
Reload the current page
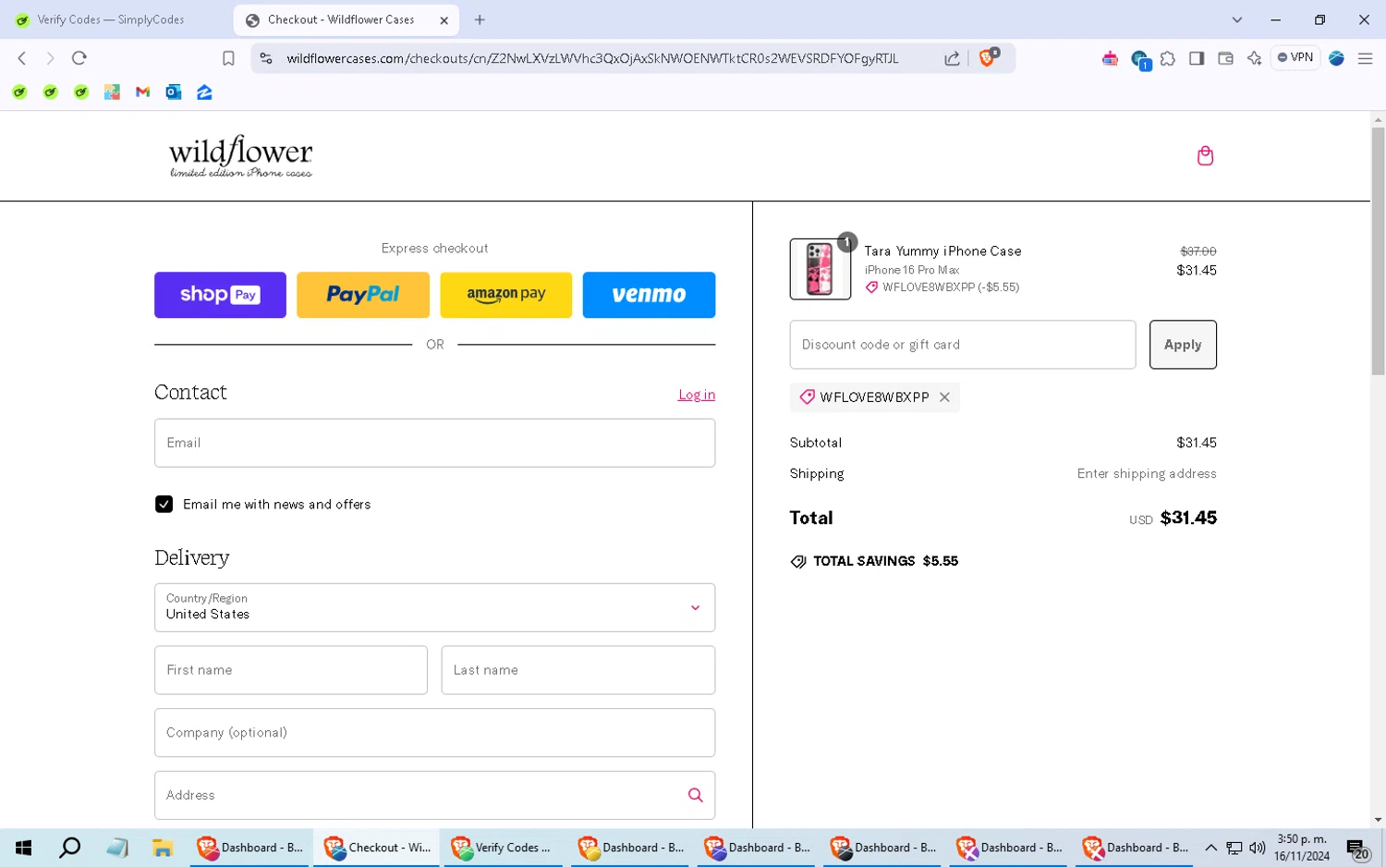[79, 58]
